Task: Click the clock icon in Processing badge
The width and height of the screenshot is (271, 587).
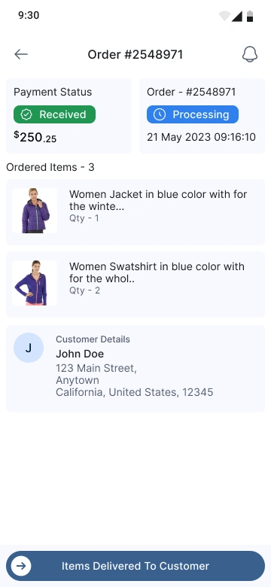Action: click(160, 114)
